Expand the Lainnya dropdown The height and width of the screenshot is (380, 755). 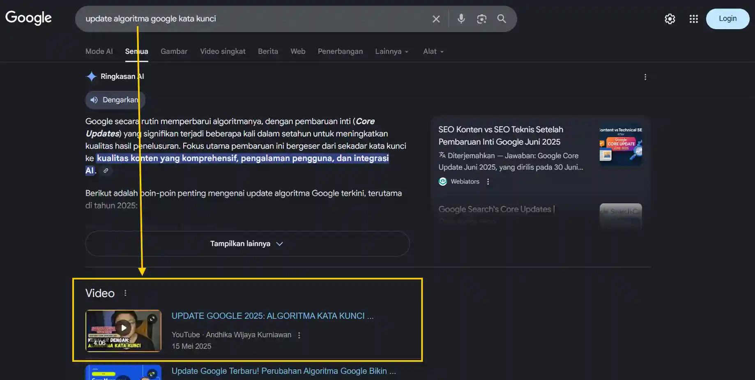[392, 51]
